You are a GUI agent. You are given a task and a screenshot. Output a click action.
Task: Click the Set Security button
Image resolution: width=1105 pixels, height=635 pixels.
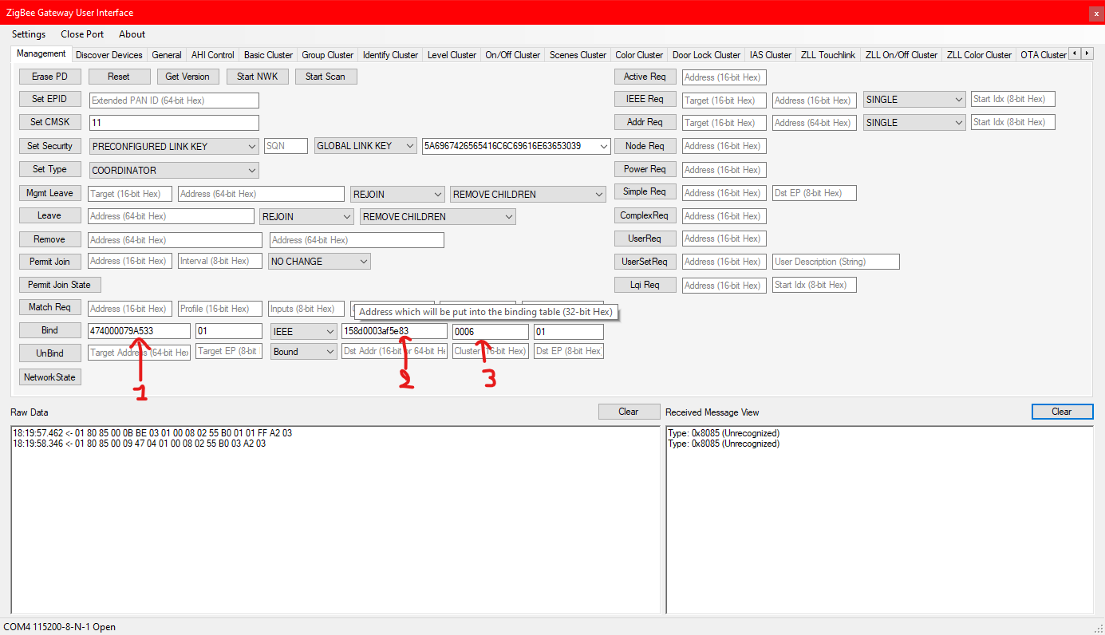(49, 146)
